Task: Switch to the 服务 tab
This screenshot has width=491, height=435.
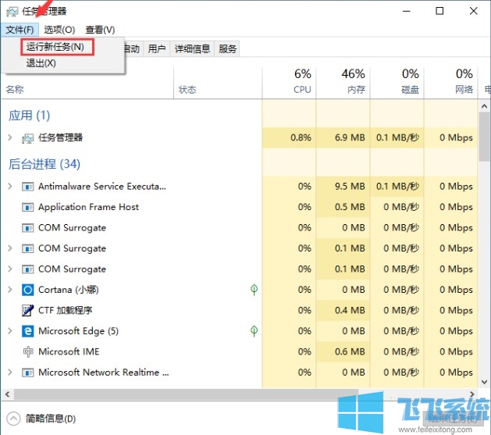Action: (227, 49)
